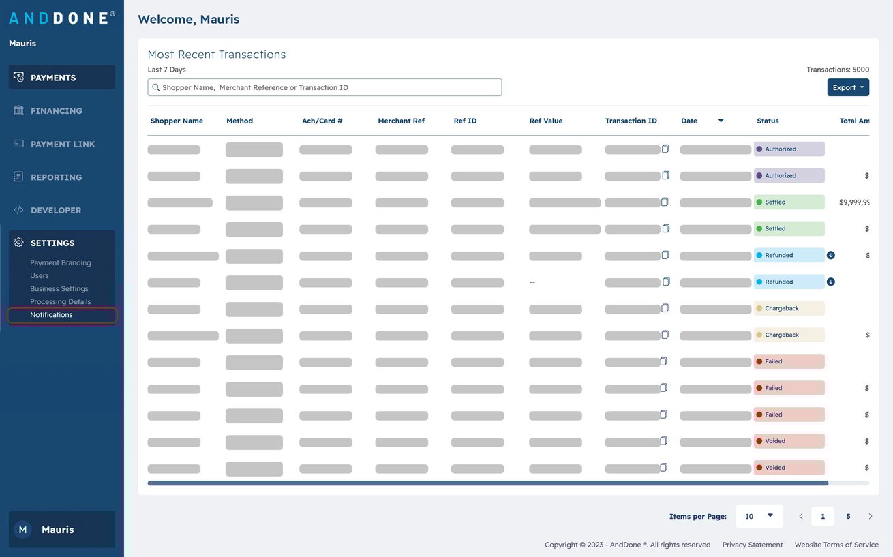The width and height of the screenshot is (893, 557).
Task: Open Website Terms of Service
Action: pyautogui.click(x=836, y=544)
